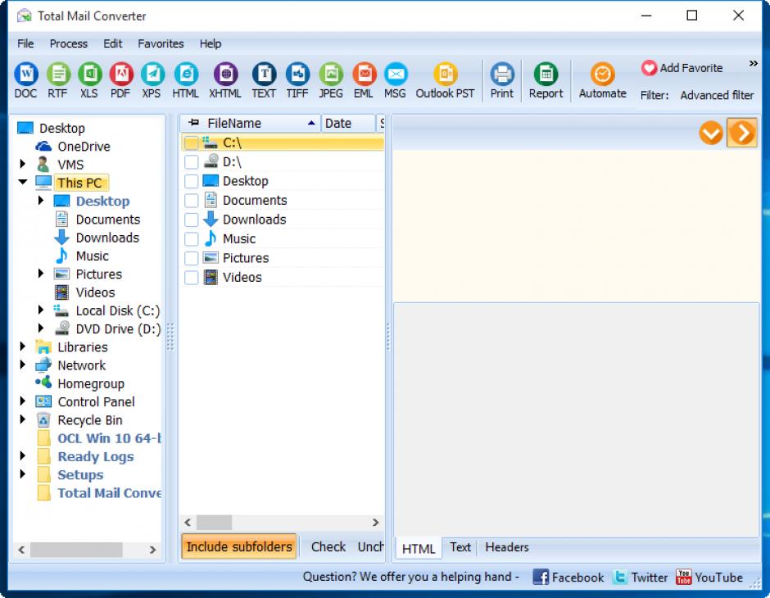
Task: Click the Check button
Action: 328,547
